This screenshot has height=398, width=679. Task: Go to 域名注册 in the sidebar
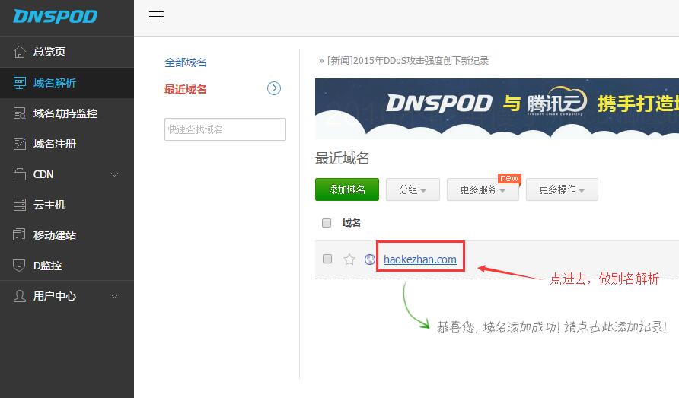tap(67, 144)
